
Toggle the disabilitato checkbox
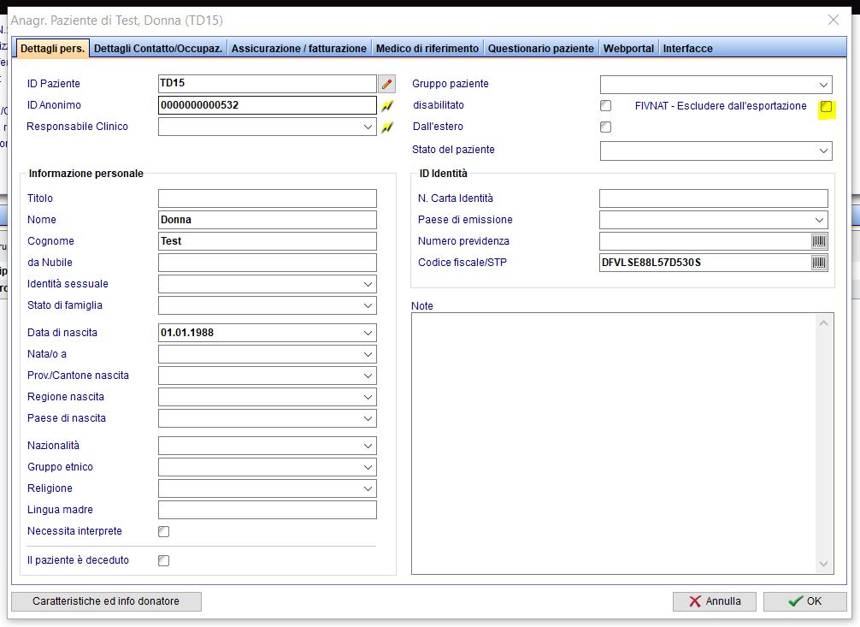[x=605, y=105]
